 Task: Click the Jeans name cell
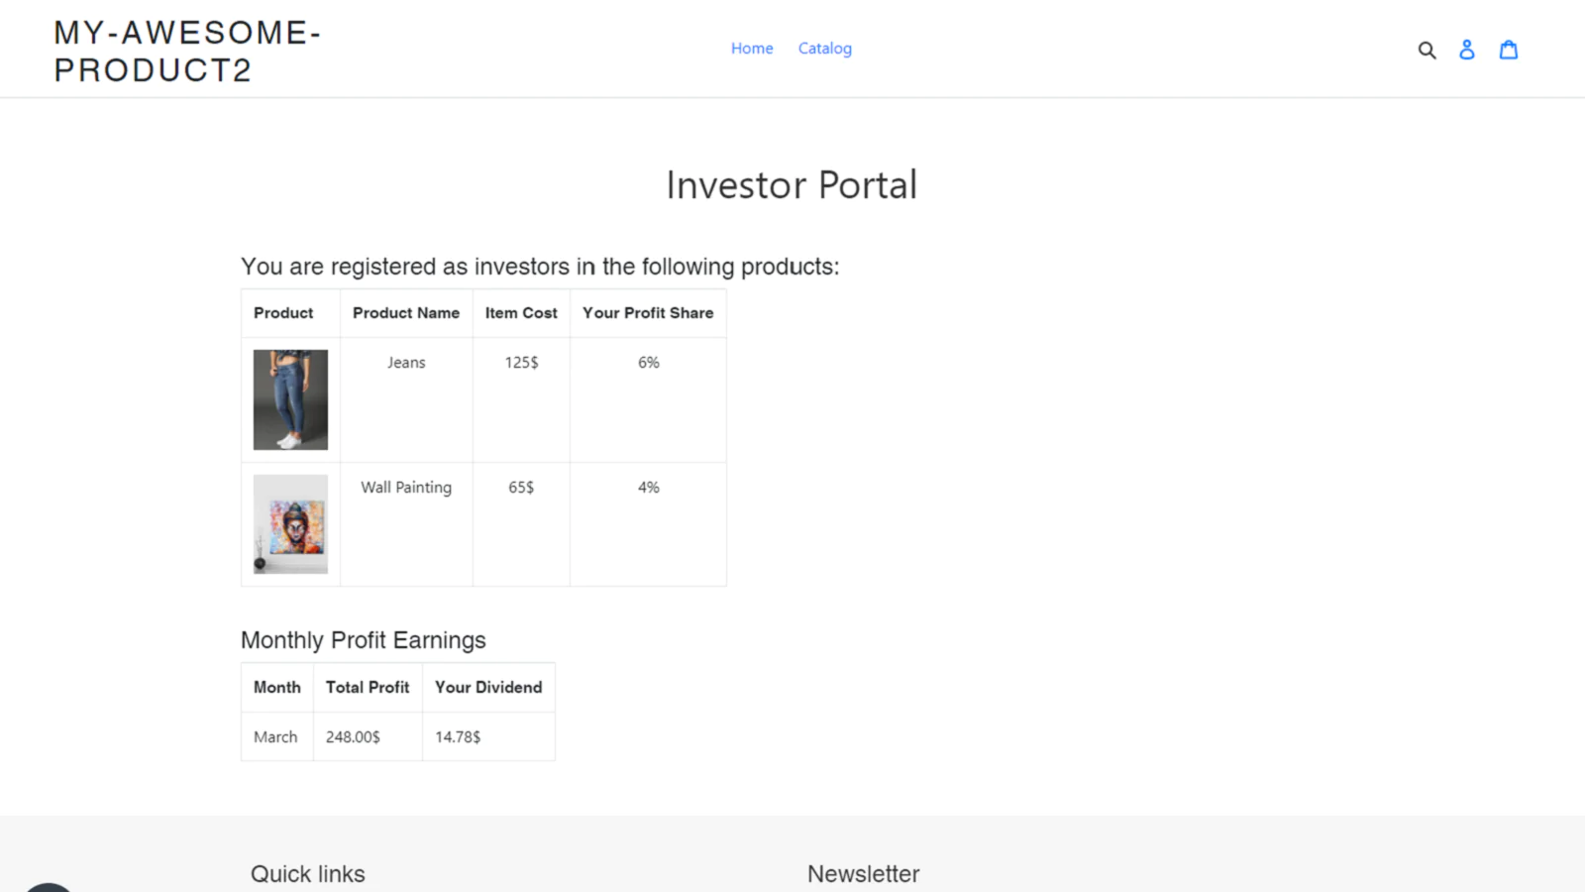click(x=406, y=363)
